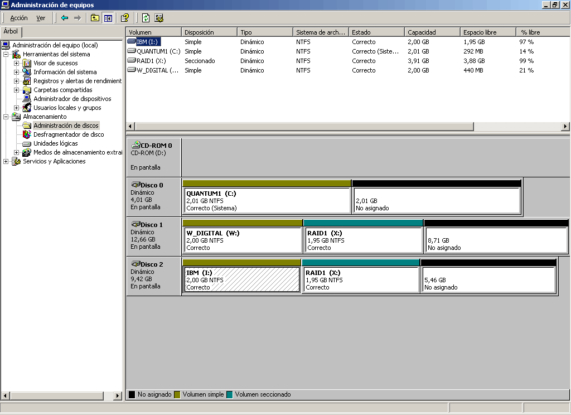Click the Forward arrow toolbar icon
This screenshot has width=571, height=415.
point(77,18)
